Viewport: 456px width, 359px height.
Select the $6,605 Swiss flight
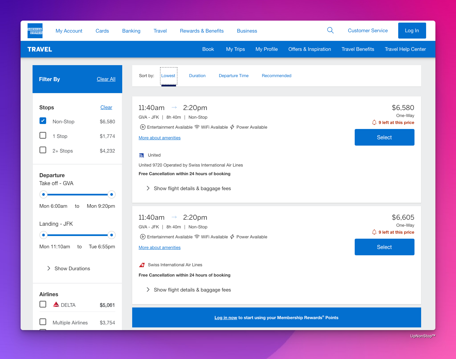point(384,247)
